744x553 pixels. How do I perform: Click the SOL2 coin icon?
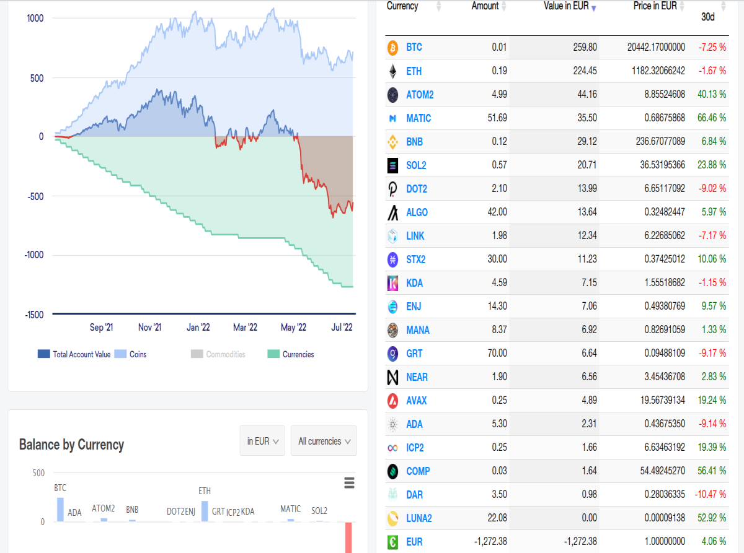pos(392,165)
